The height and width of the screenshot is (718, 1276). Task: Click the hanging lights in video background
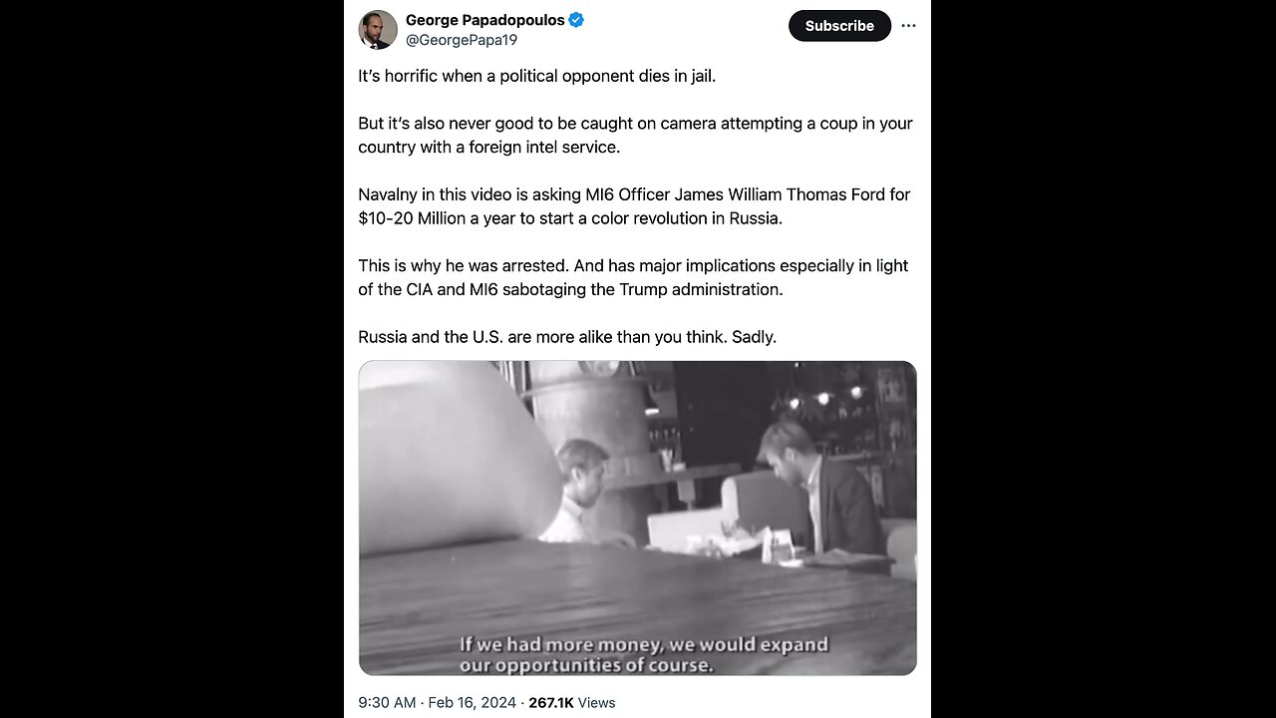pos(823,398)
